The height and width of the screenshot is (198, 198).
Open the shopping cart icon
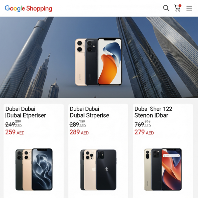[x=177, y=8]
